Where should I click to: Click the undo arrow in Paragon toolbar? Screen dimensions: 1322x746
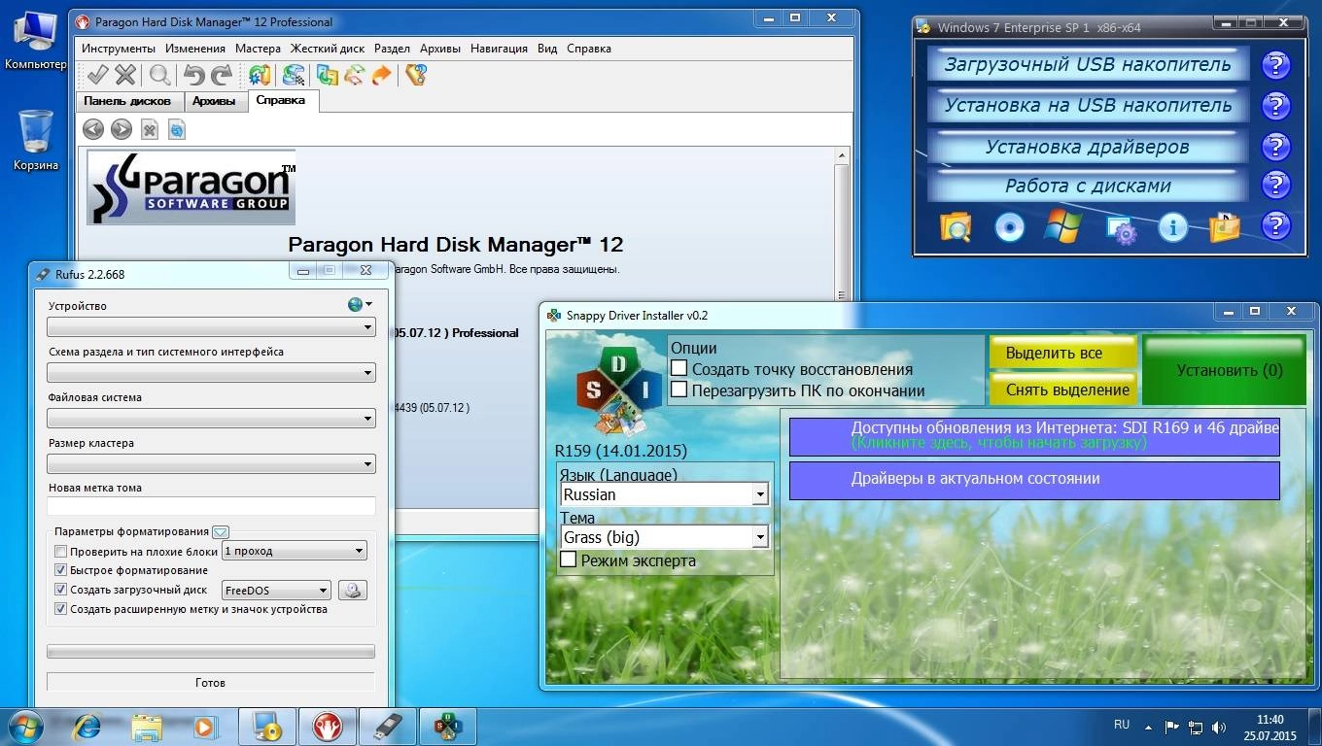[193, 75]
